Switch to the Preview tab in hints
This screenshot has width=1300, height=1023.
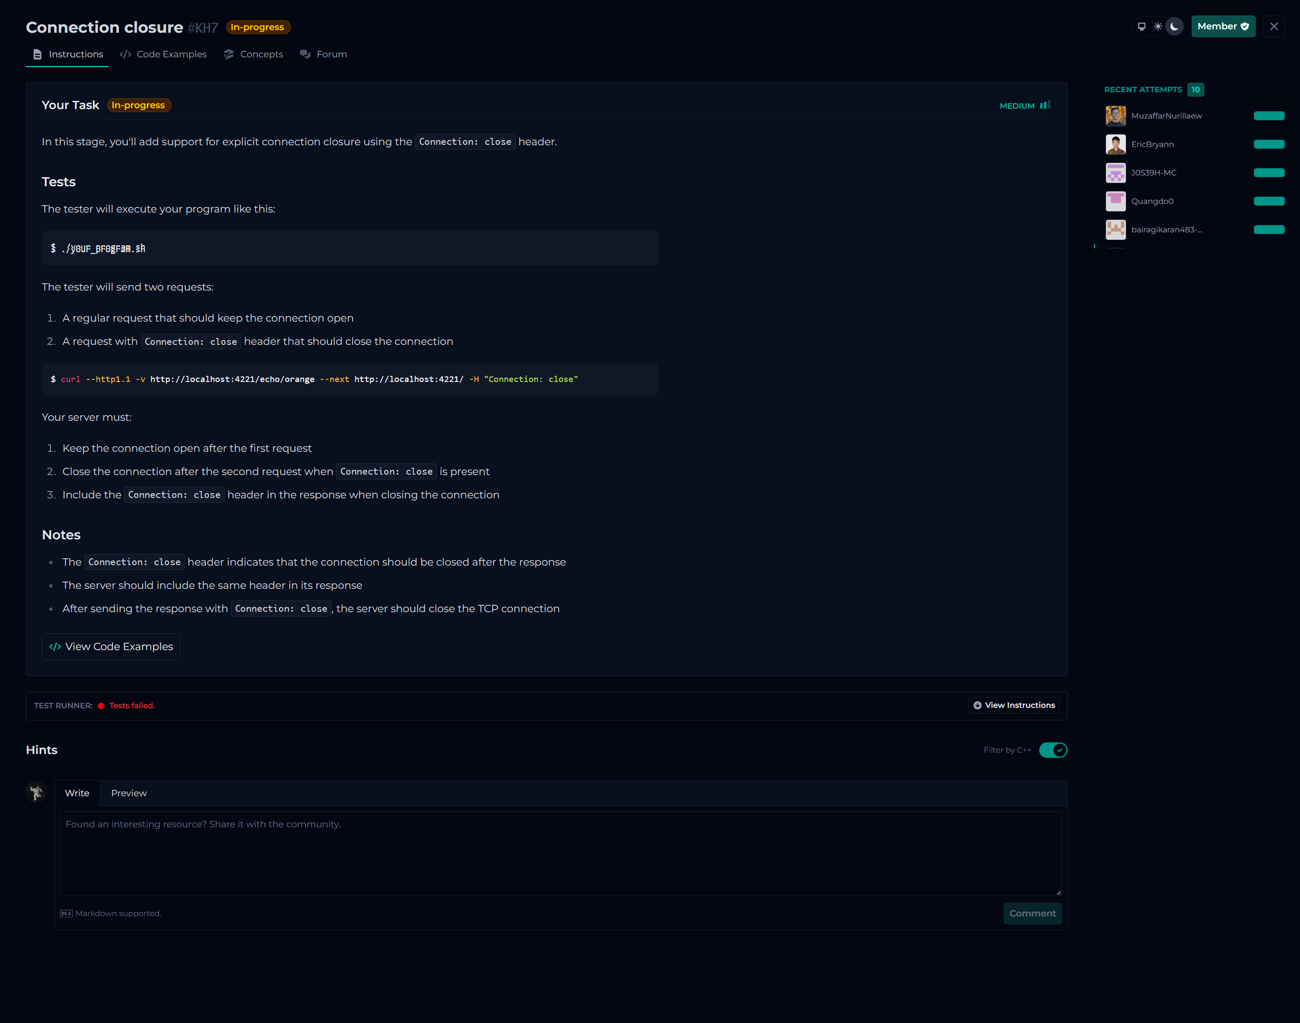[129, 793]
